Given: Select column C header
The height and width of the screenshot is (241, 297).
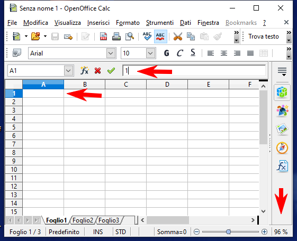Looking at the screenshot, I should coord(126,85).
